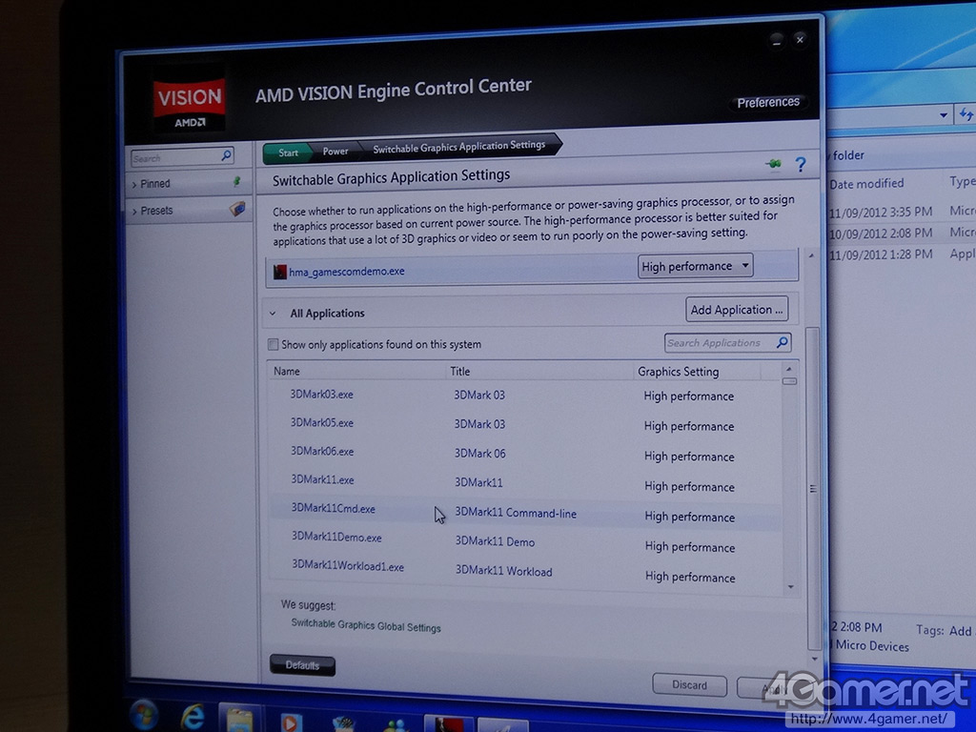
Task: Go to the Power breadcrumb
Action: point(335,152)
